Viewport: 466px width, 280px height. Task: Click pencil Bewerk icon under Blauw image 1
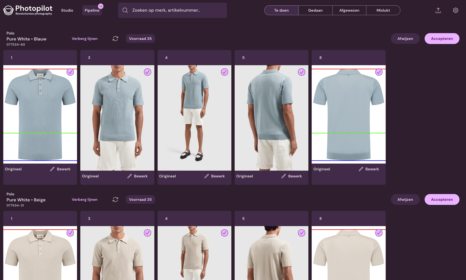(52, 169)
